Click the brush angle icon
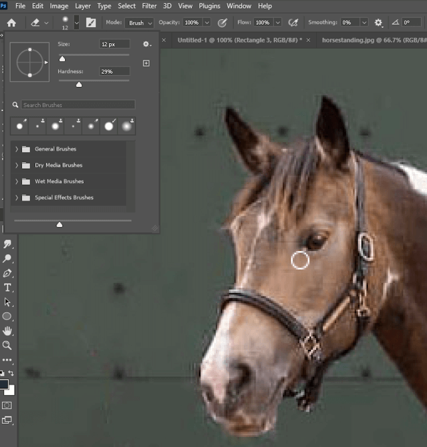The width and height of the screenshot is (427, 447). [395, 22]
